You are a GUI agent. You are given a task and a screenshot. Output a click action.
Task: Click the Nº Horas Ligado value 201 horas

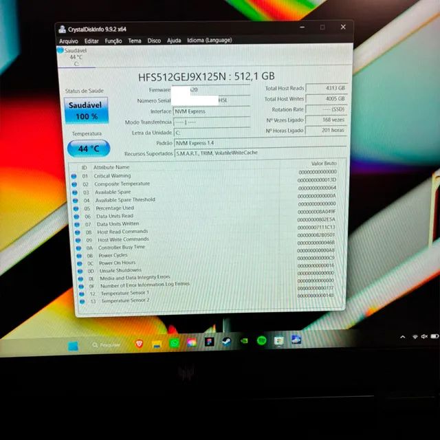click(326, 130)
